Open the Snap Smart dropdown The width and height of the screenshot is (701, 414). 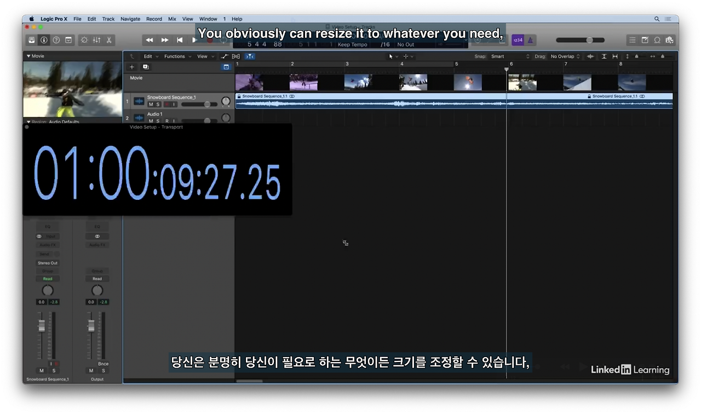coord(510,56)
